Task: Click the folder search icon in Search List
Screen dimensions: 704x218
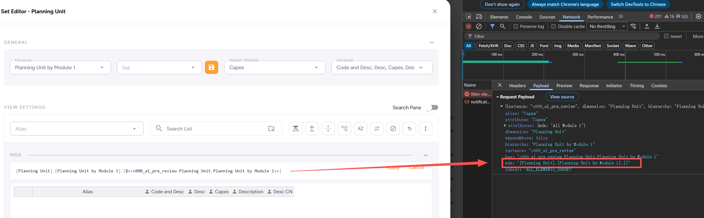Action: pyautogui.click(x=271, y=129)
